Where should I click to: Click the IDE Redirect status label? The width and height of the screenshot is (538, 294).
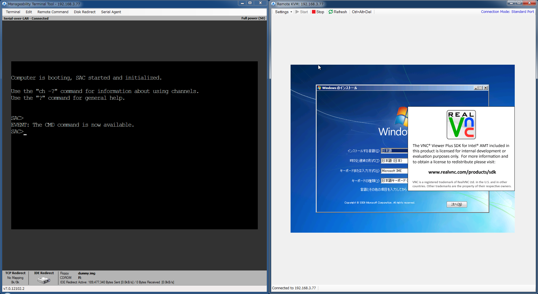tap(44, 273)
